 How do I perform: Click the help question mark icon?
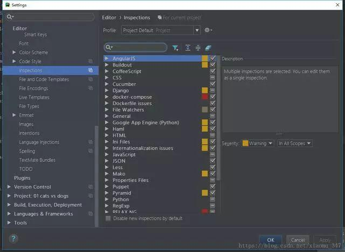13,239
